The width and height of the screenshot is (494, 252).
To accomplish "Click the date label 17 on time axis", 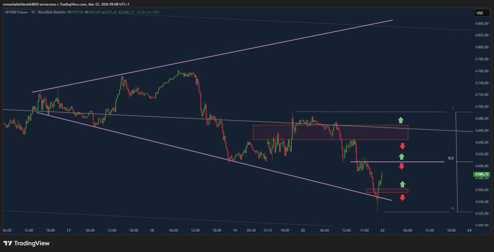I will (x=70, y=231).
